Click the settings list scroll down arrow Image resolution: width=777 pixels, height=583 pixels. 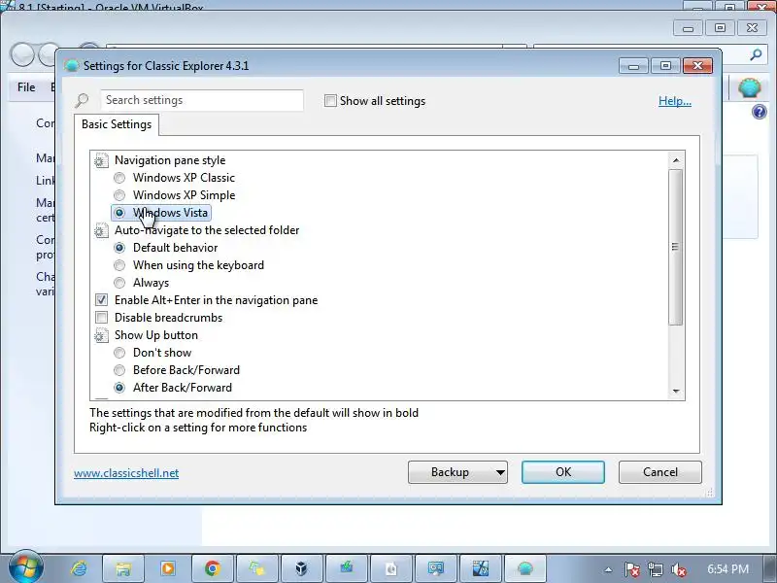(676, 392)
